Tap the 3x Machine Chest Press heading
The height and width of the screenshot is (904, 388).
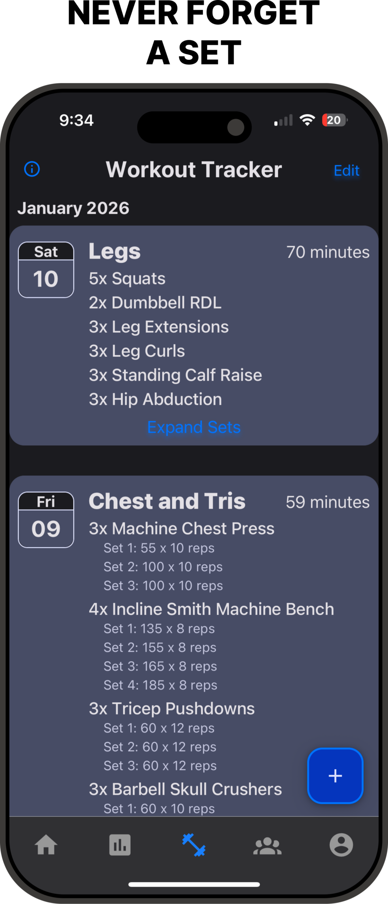(181, 528)
